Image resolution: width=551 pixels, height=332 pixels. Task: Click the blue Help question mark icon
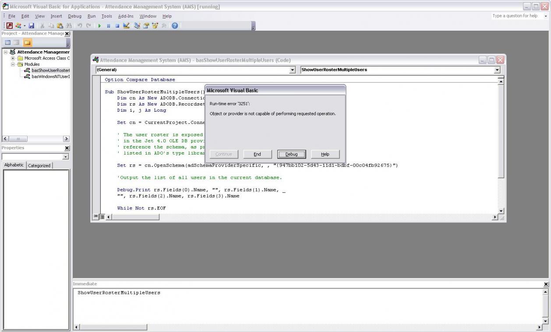[175, 26]
